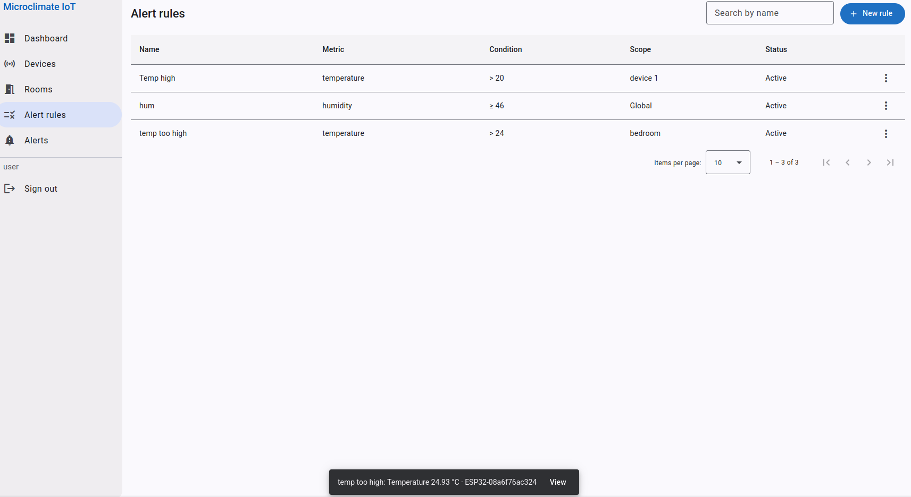Click the Dashboard grid icon
Screen dimensions: 911x497
tap(10, 38)
